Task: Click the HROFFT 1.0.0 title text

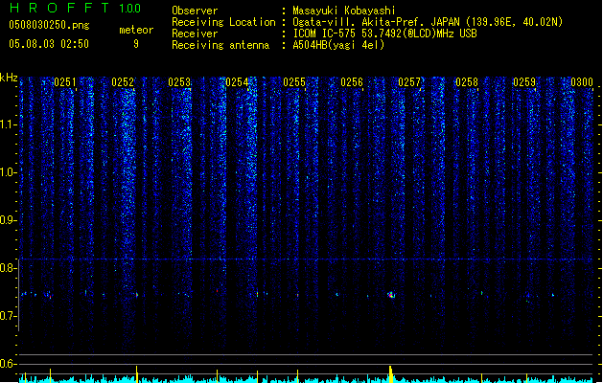Action: point(75,8)
